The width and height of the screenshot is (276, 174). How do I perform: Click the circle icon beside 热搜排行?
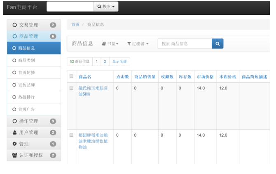[14, 97]
